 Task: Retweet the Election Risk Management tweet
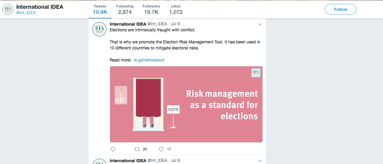(x=137, y=149)
